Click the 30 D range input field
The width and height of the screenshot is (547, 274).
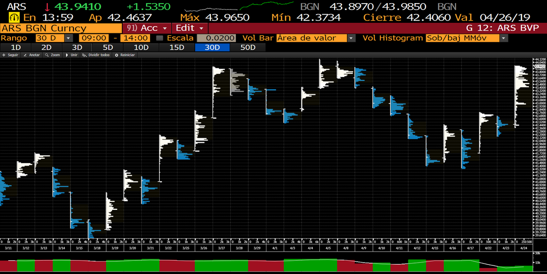pos(50,38)
